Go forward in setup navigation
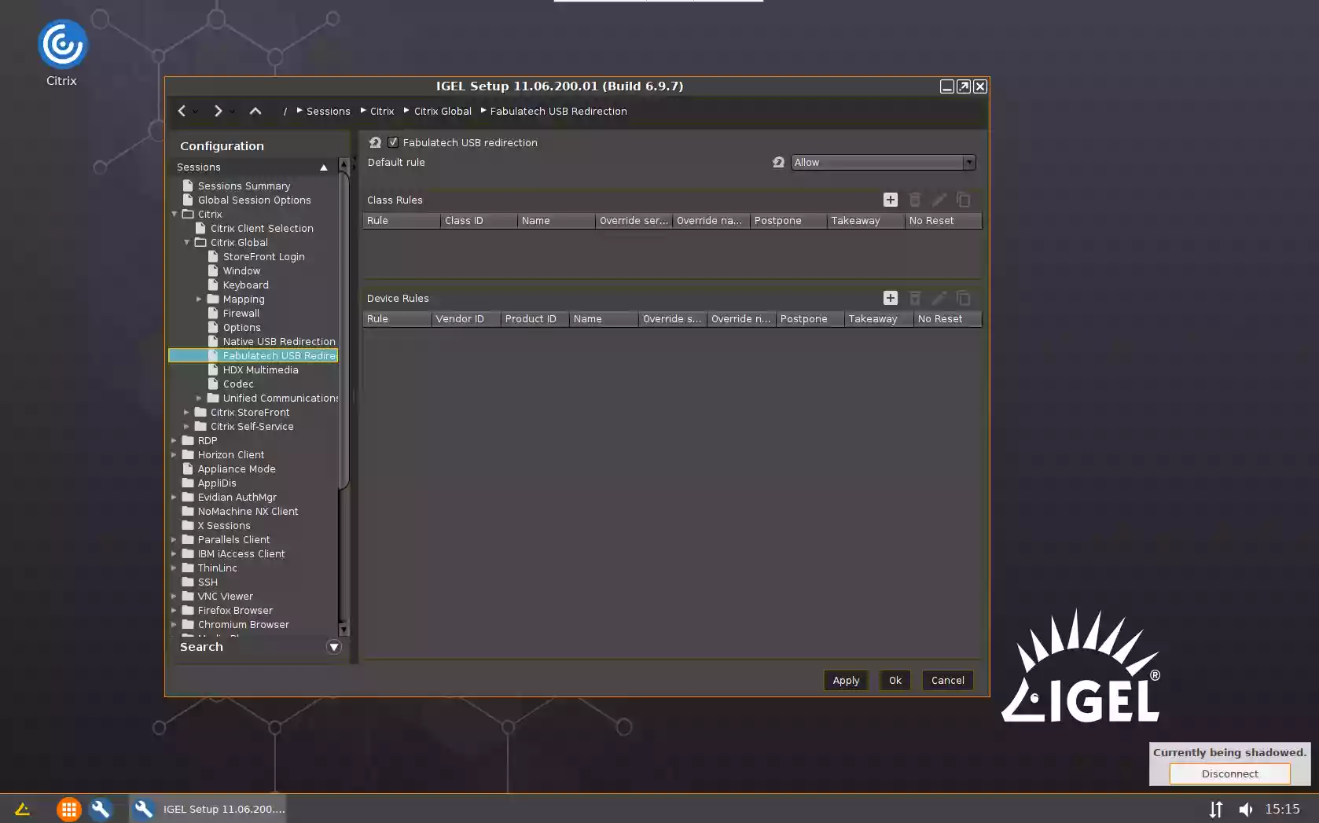1319x823 pixels. [x=218, y=111]
